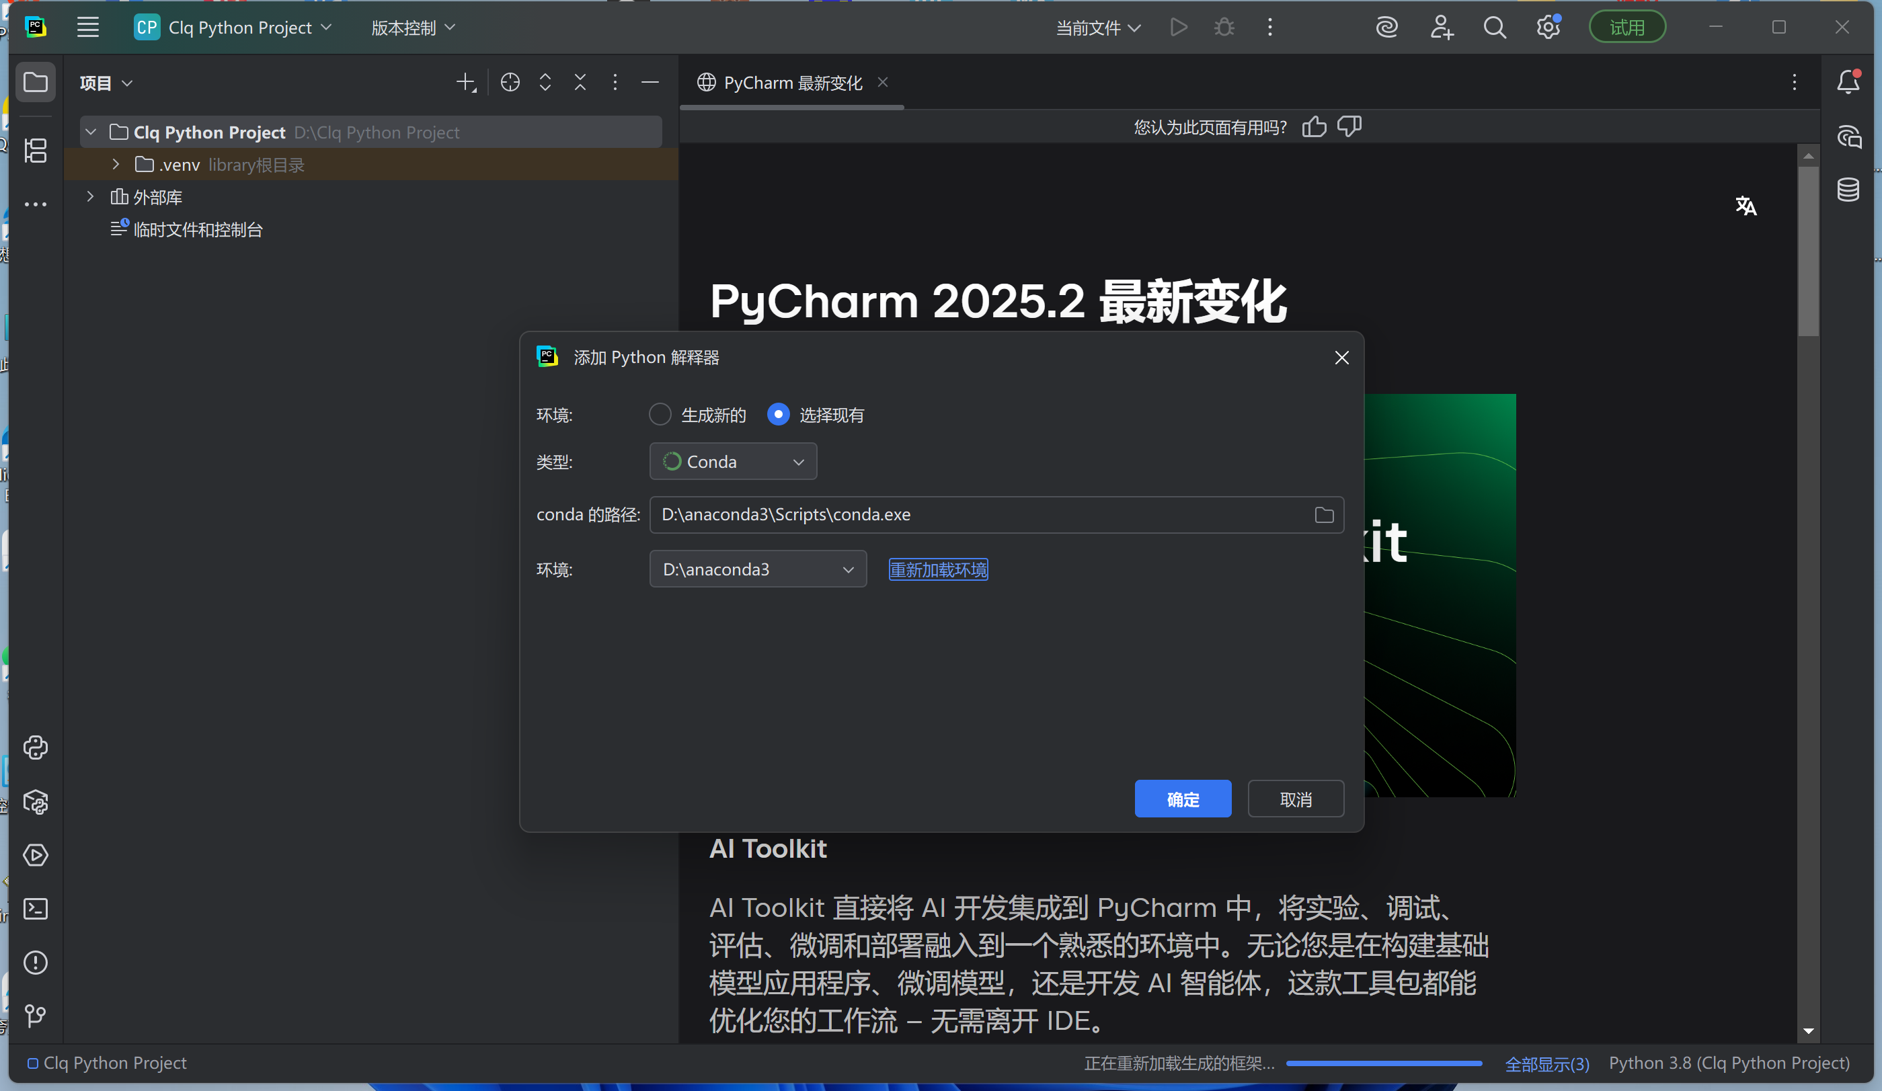Close the 添加 Python 解释器 dialog

1341,358
